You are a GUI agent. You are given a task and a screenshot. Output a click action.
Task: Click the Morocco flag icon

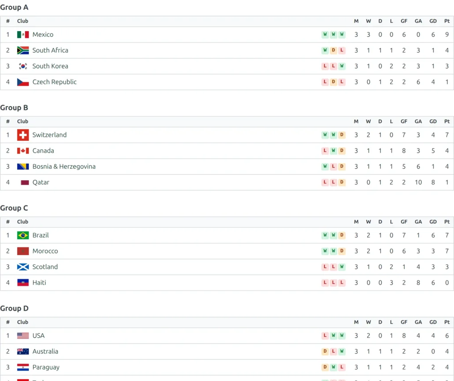(23, 251)
